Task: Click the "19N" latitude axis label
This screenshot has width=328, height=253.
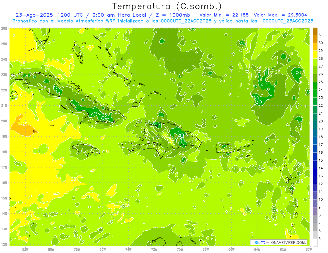Action: (x=4, y=136)
